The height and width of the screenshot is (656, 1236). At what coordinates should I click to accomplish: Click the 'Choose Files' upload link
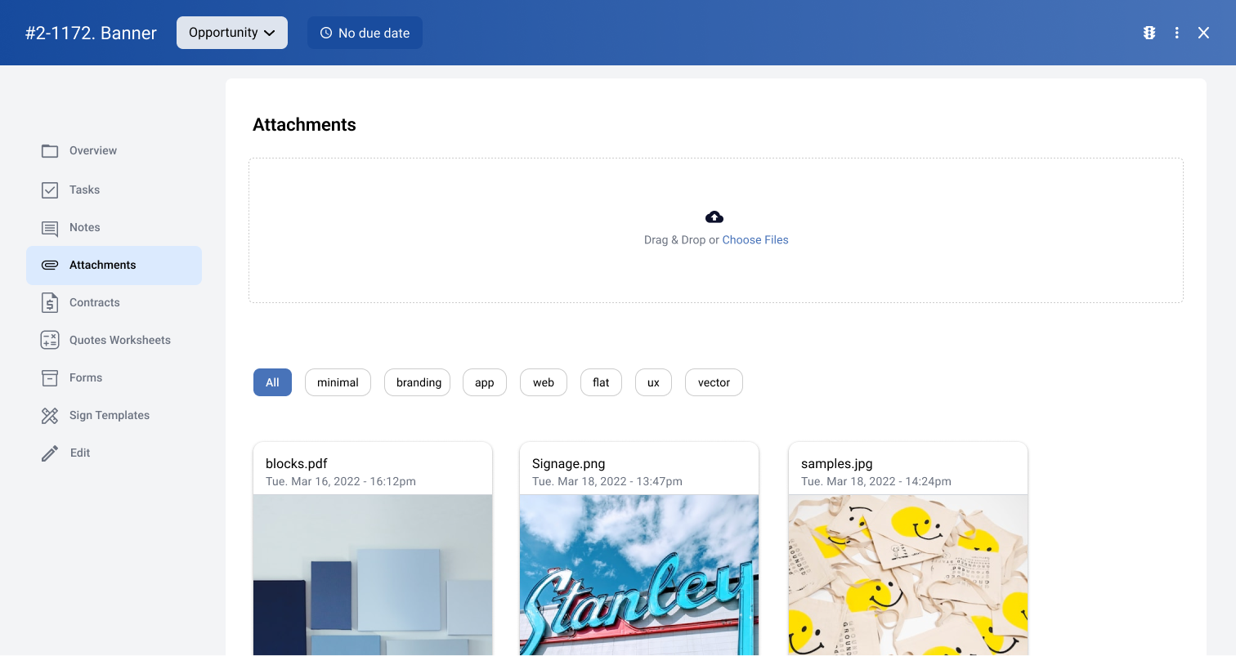[x=755, y=239]
